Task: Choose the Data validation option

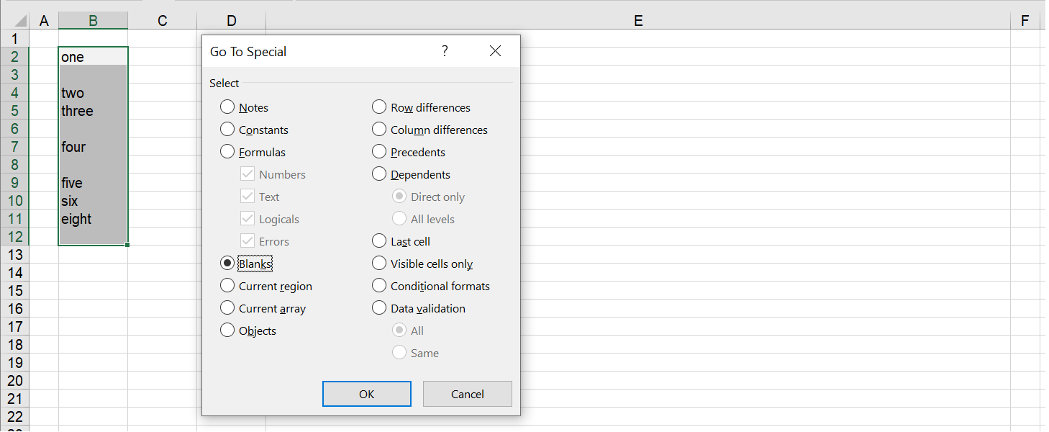Action: click(x=379, y=307)
